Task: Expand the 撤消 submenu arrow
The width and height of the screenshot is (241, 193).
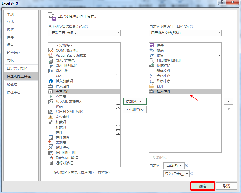Action: (219, 50)
